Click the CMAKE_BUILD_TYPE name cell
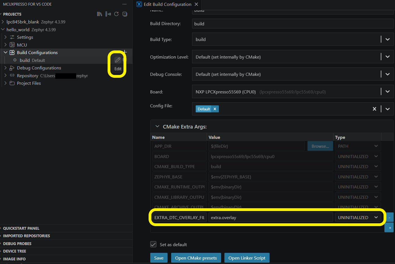This screenshot has height=264, width=395. coord(179,166)
